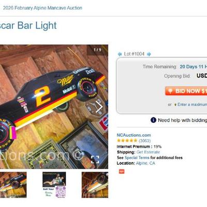Select third thumbnail showing light underside

click(95, 185)
